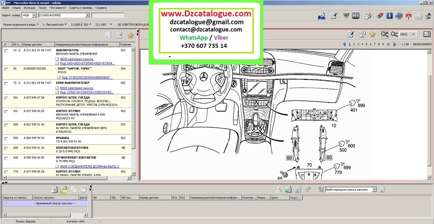Click the lock icon in the temporary list row

(x=5, y=204)
